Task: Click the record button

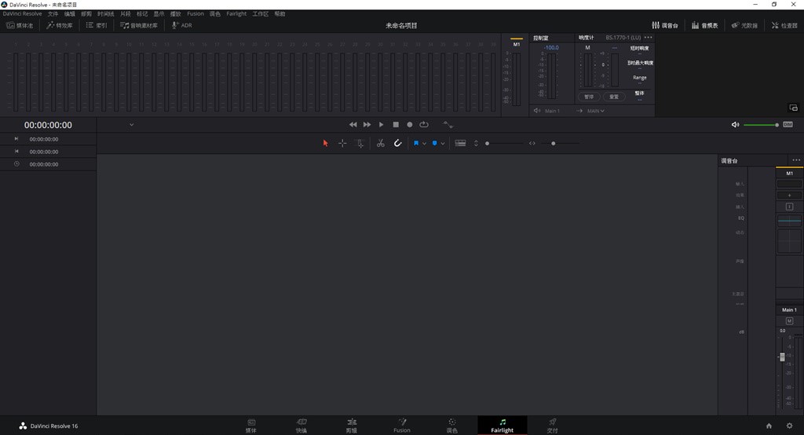Action: tap(410, 125)
